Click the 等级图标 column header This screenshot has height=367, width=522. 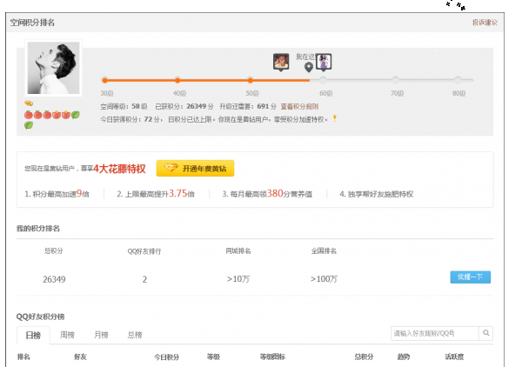click(272, 357)
